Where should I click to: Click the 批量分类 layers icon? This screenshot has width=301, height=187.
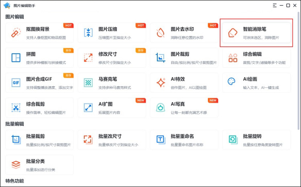click(x=16, y=165)
